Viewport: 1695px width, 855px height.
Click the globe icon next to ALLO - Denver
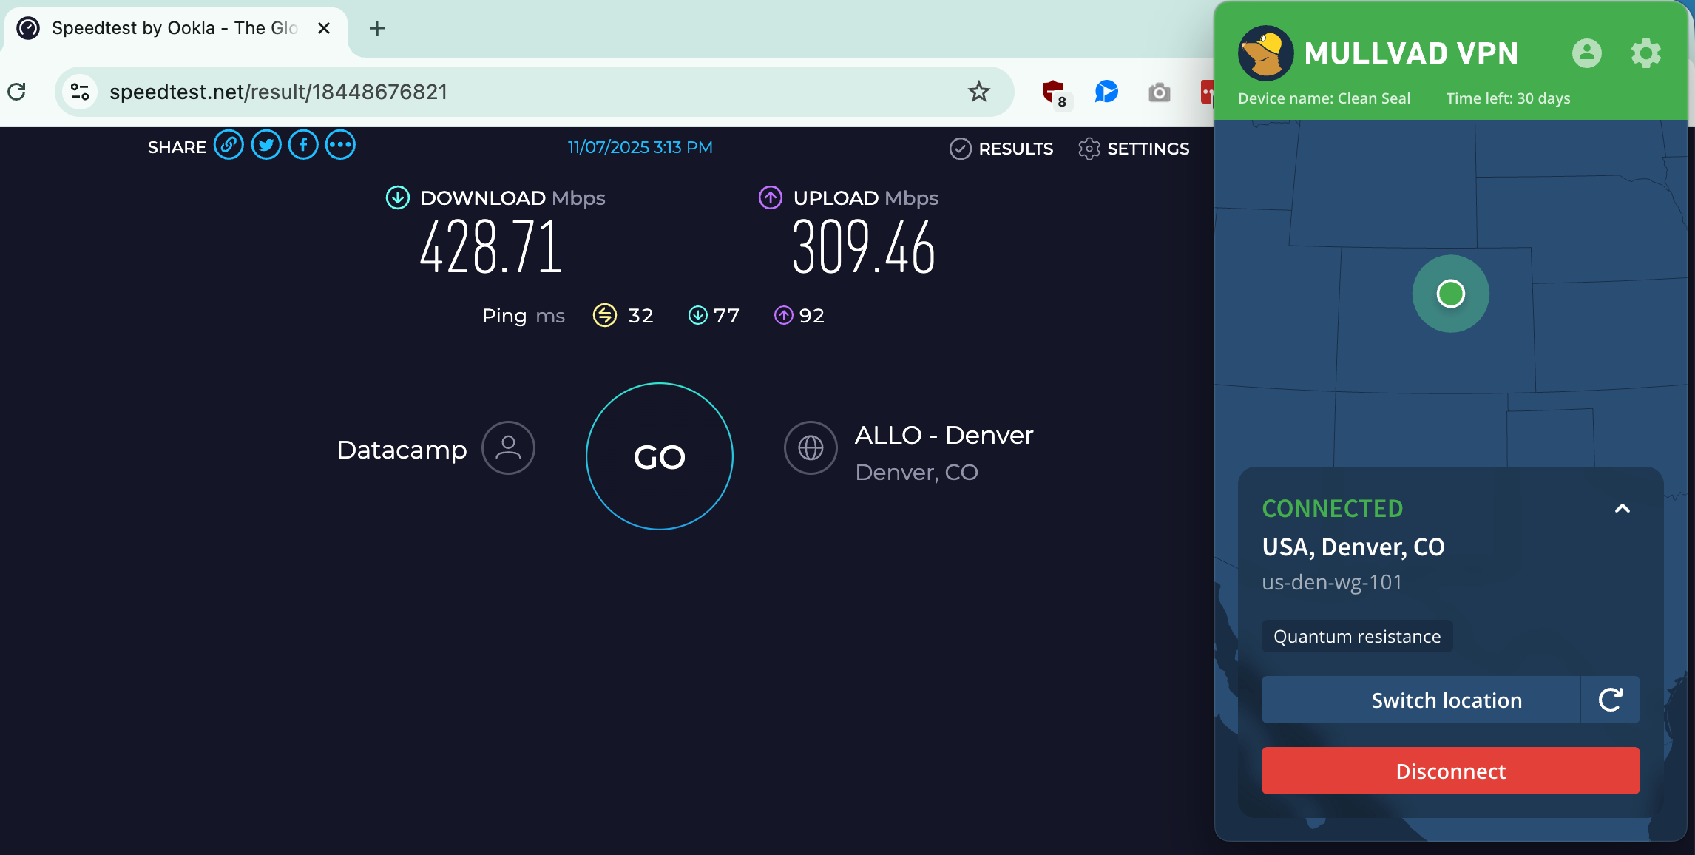811,447
